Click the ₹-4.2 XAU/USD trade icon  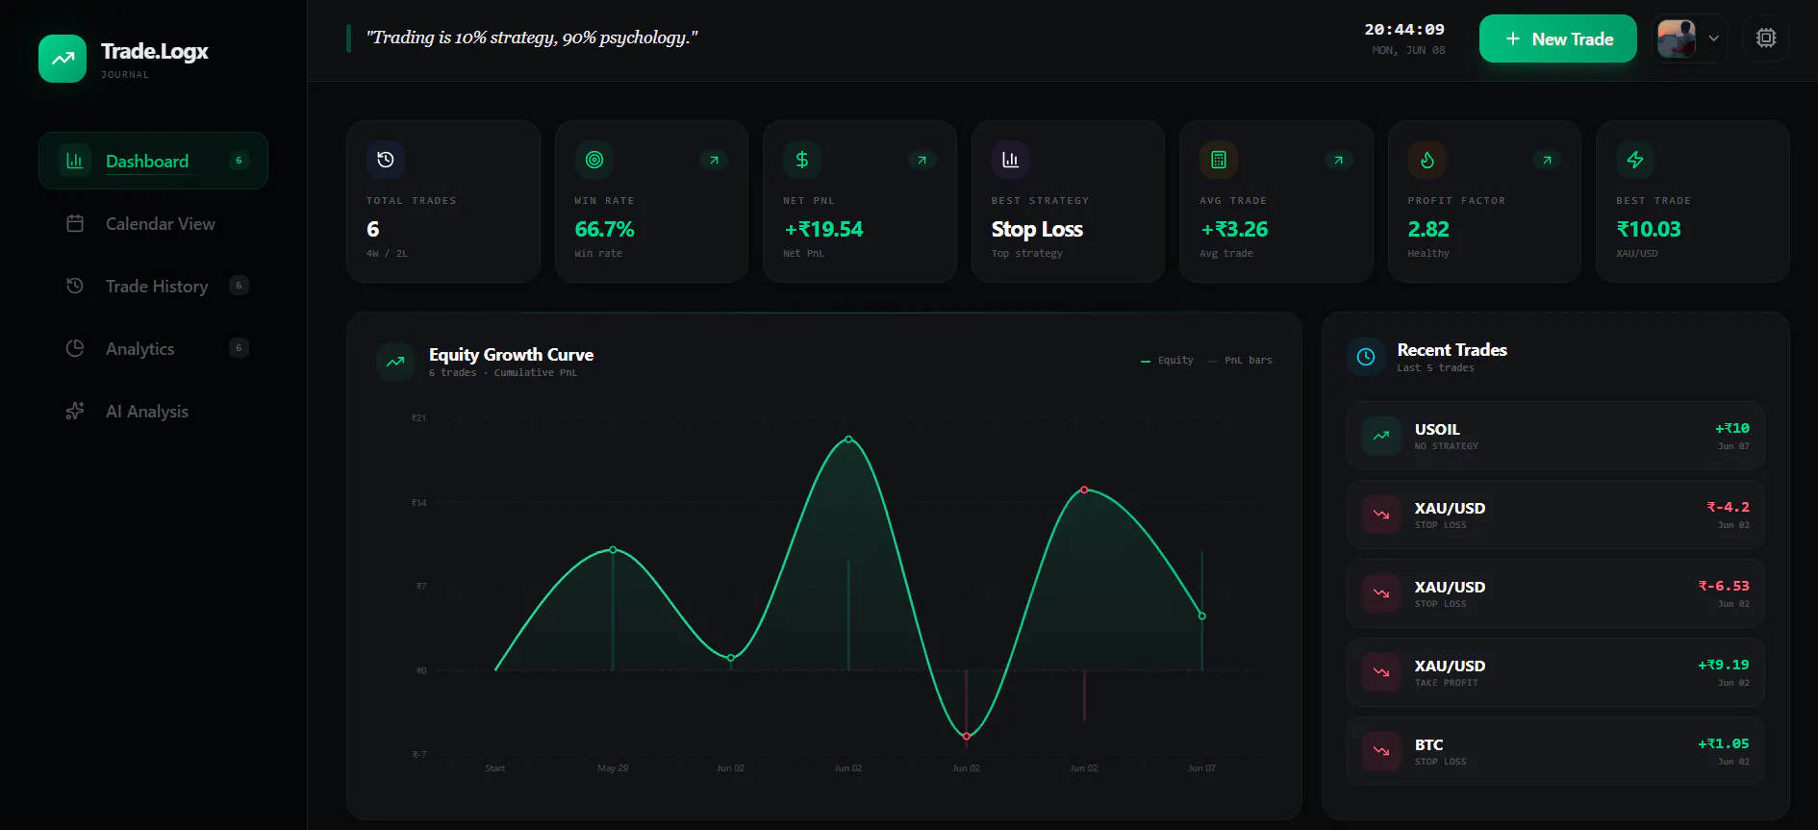1381,515
